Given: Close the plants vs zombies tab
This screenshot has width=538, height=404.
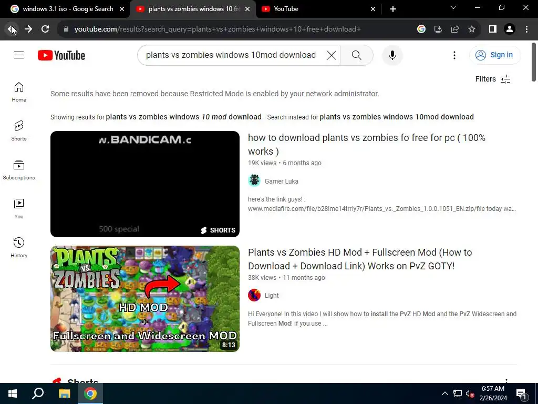Looking at the screenshot, I should click(x=247, y=9).
